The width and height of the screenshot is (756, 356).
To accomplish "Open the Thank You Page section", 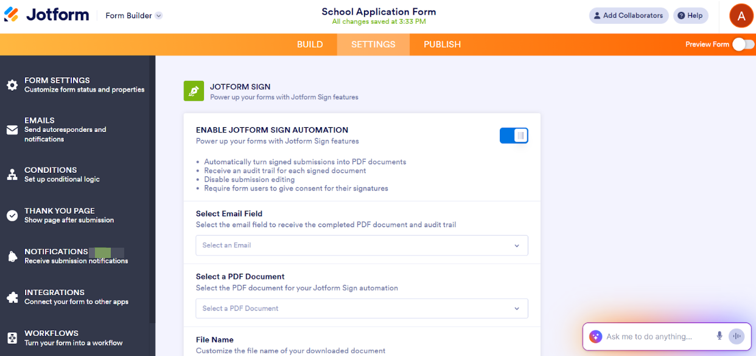I will tap(12, 215).
